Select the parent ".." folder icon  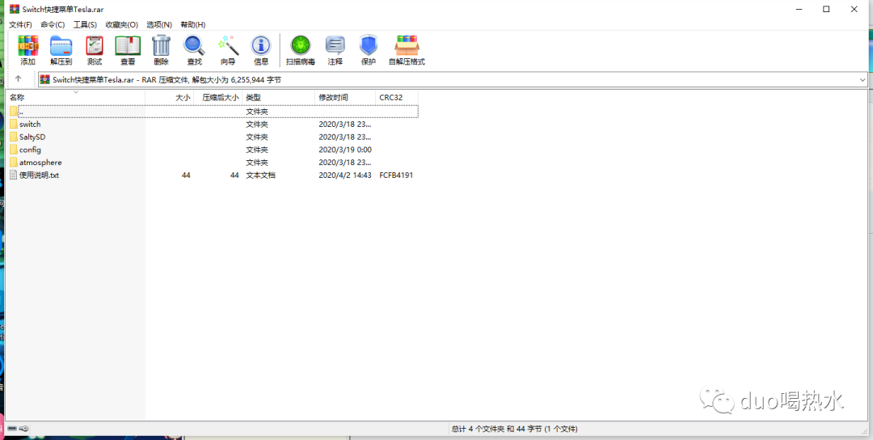14,112
